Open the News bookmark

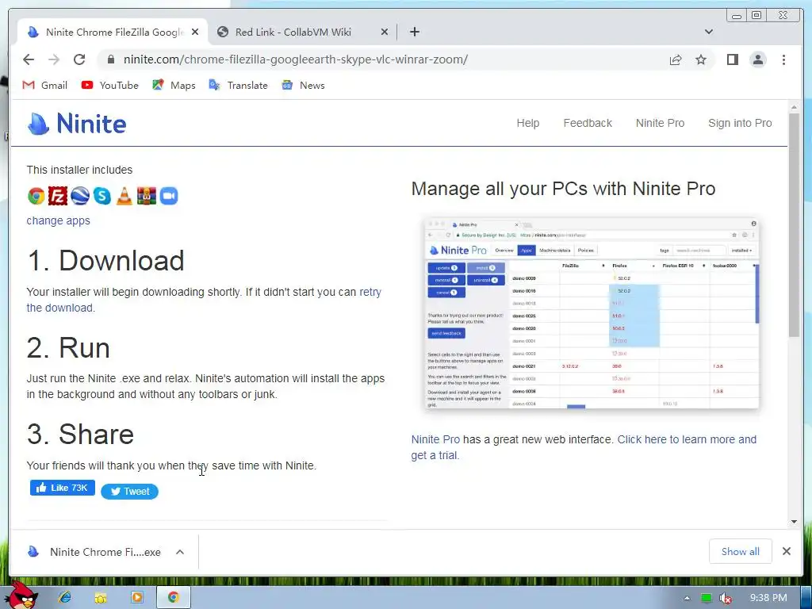(304, 86)
